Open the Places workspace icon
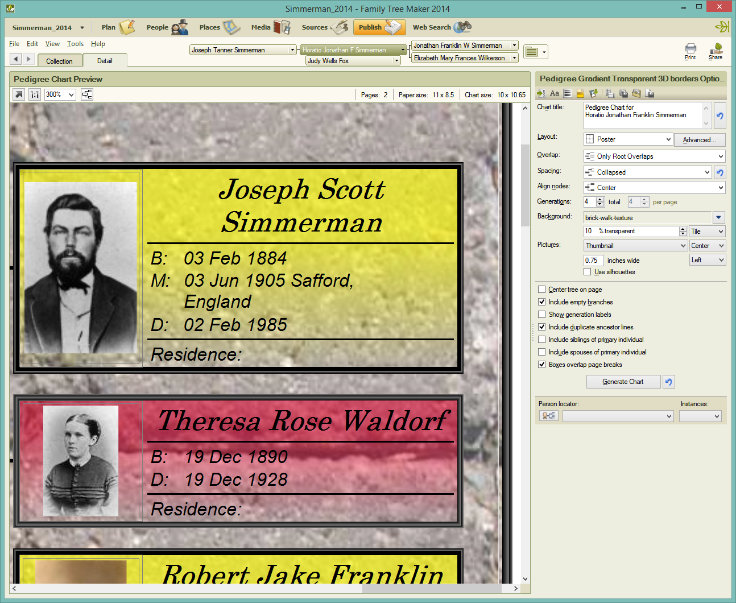The width and height of the screenshot is (736, 603). (231, 27)
